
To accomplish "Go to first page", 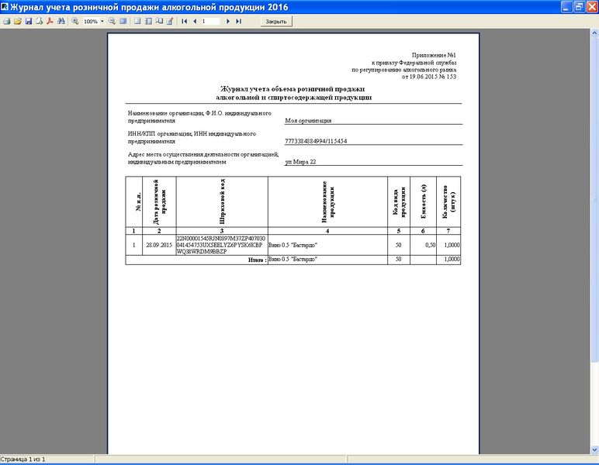I will (185, 22).
